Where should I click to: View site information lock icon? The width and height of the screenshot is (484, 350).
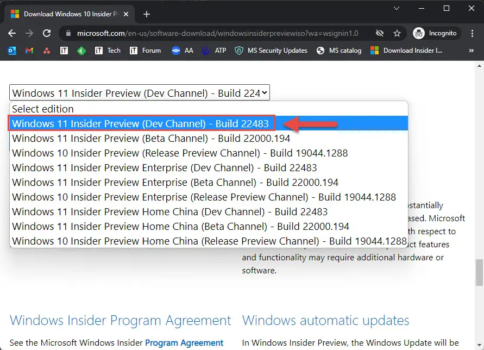(x=68, y=33)
